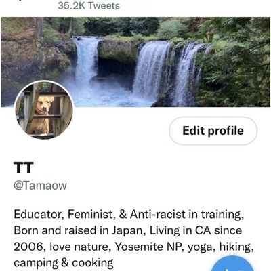Click the display name TT
This screenshot has height=271, width=271.
pyautogui.click(x=24, y=167)
